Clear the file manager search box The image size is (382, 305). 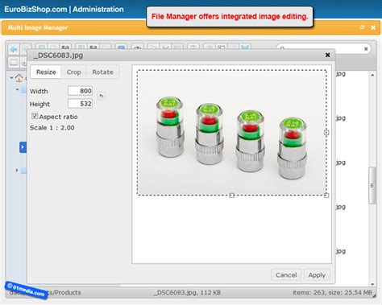pyautogui.click(x=366, y=49)
